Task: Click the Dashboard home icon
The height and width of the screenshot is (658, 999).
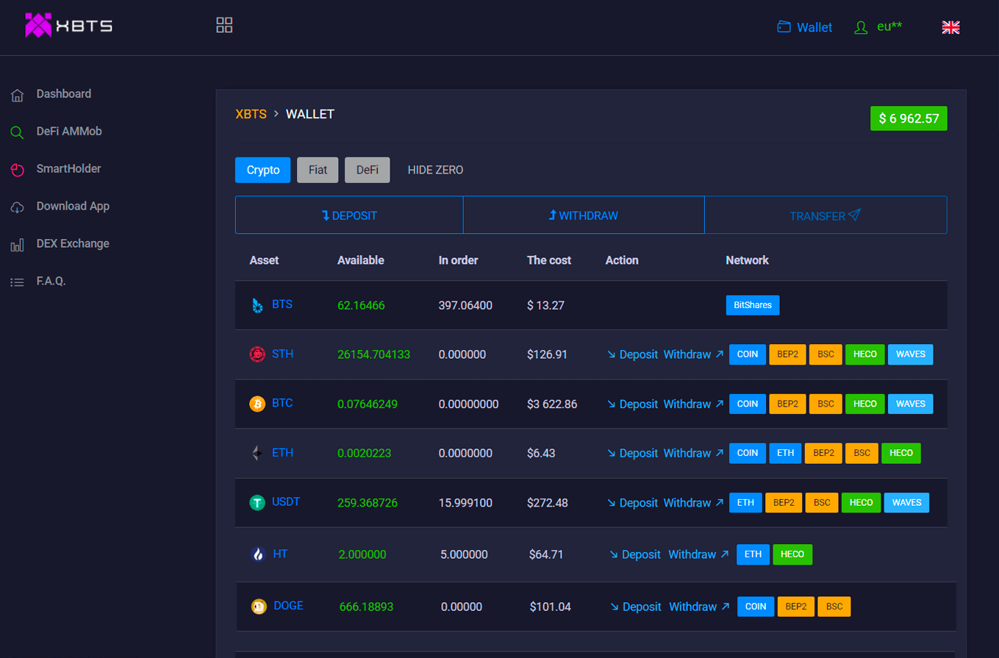Action: click(17, 95)
